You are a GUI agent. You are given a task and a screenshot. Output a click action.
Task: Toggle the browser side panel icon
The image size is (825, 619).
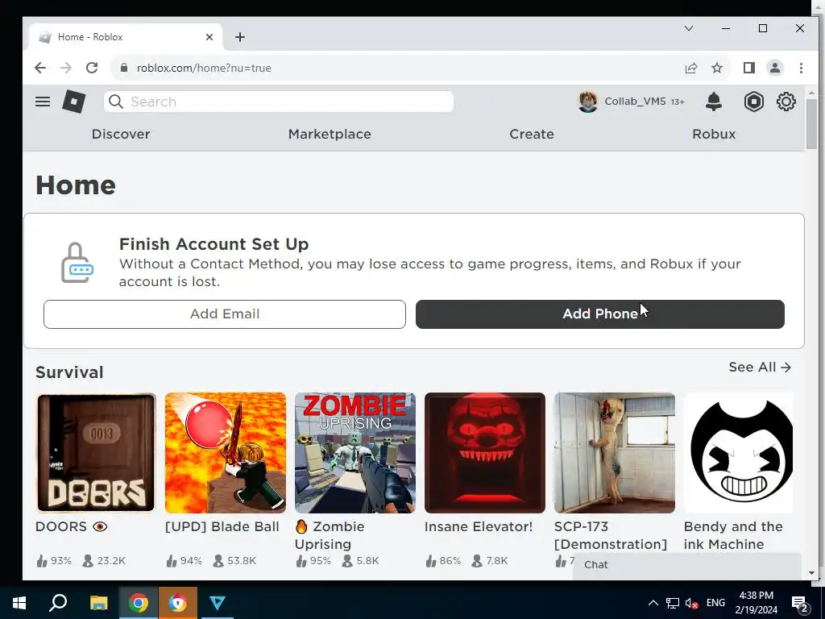[x=748, y=68]
